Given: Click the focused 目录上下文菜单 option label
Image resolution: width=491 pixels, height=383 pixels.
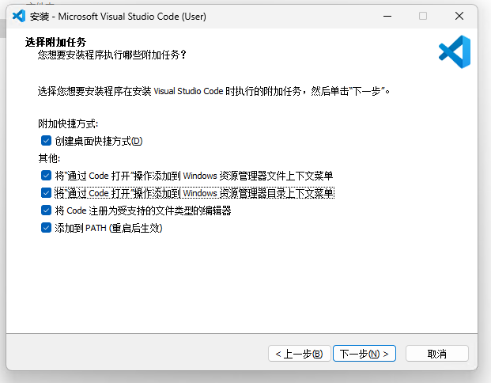Looking at the screenshot, I should [195, 193].
